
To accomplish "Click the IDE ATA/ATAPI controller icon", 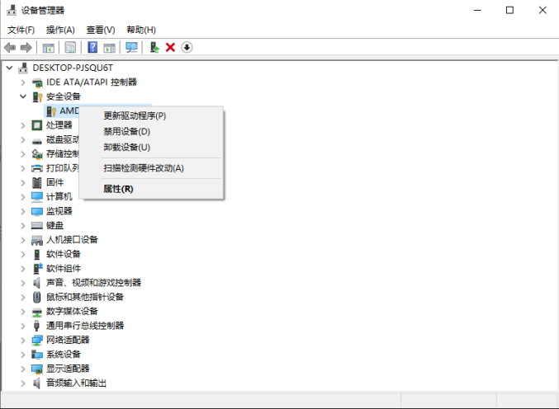I will tap(37, 82).
